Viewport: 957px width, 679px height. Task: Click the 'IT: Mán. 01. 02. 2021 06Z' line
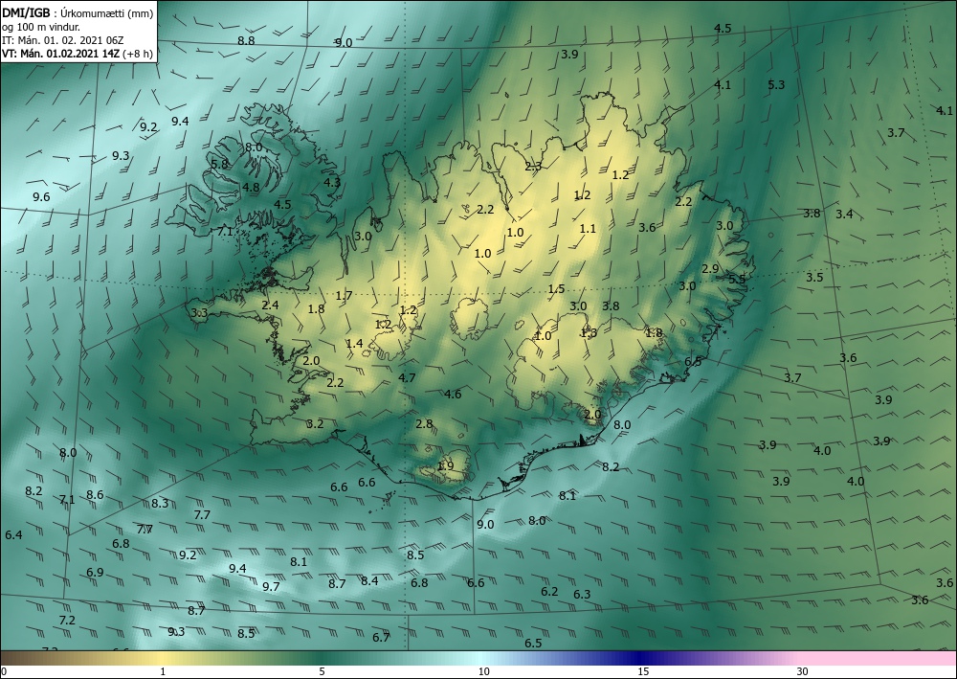[63, 40]
